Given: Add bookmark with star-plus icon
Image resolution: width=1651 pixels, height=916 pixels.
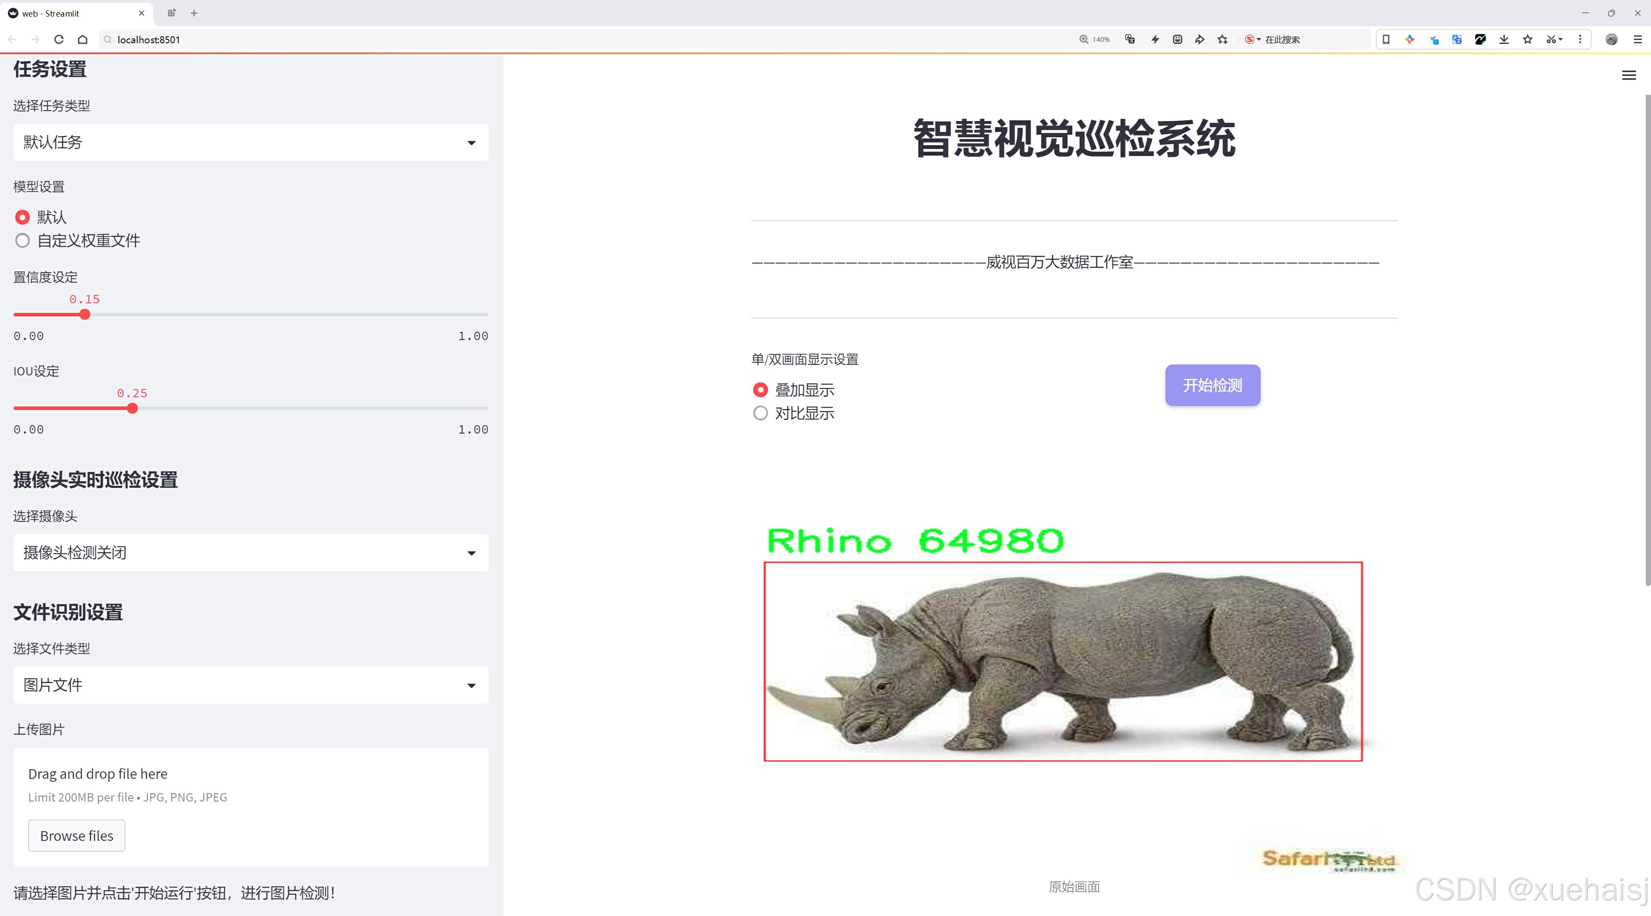Looking at the screenshot, I should point(1222,39).
